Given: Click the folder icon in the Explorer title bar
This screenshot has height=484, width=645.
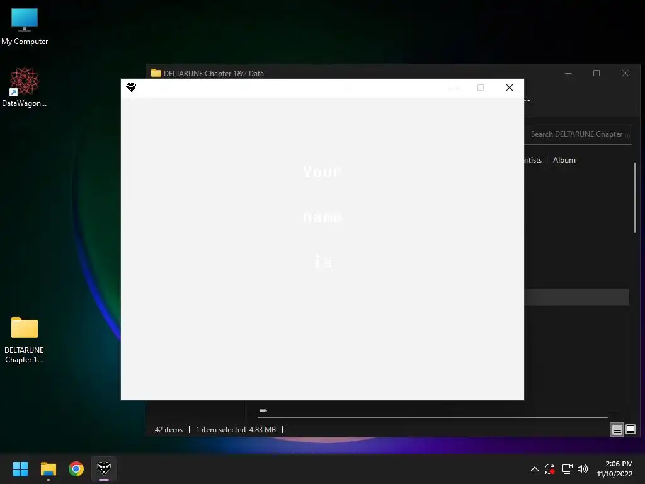Looking at the screenshot, I should (x=156, y=73).
